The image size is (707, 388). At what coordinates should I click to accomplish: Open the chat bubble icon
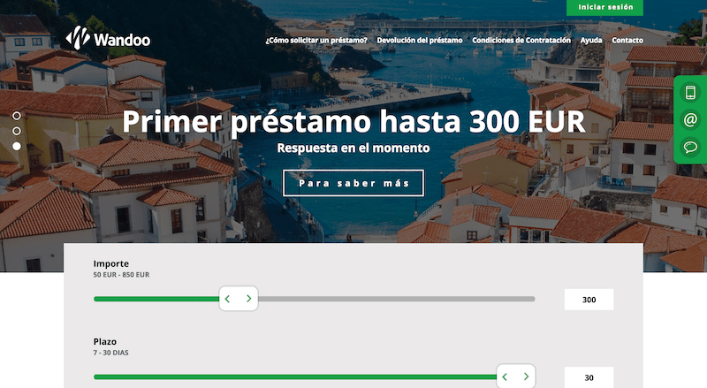[x=690, y=147]
